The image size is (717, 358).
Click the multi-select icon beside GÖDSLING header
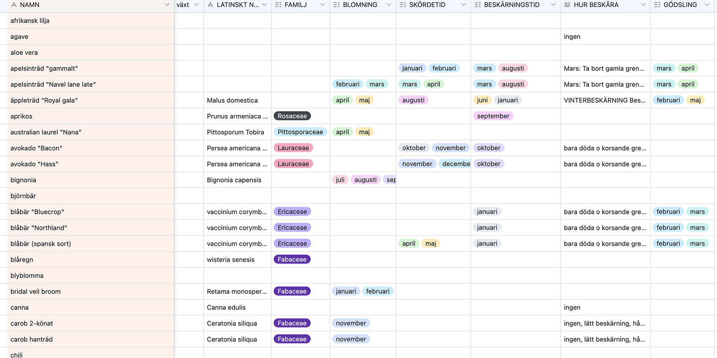click(657, 5)
